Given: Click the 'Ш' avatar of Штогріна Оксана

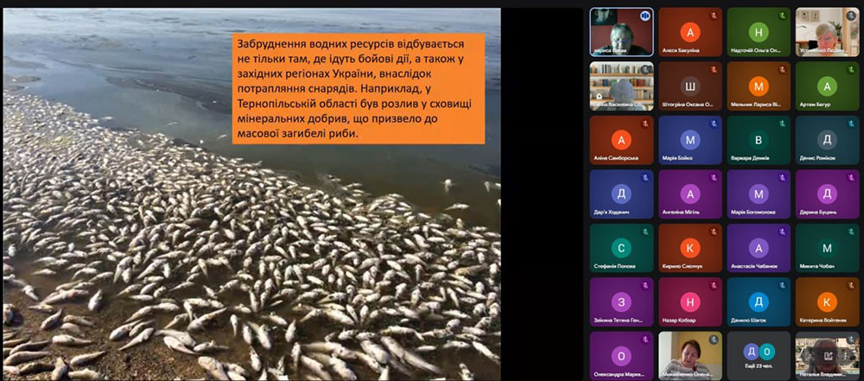Looking at the screenshot, I should point(689,86).
